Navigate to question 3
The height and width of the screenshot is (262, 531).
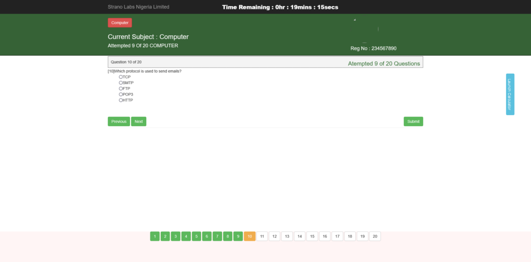pyautogui.click(x=175, y=236)
